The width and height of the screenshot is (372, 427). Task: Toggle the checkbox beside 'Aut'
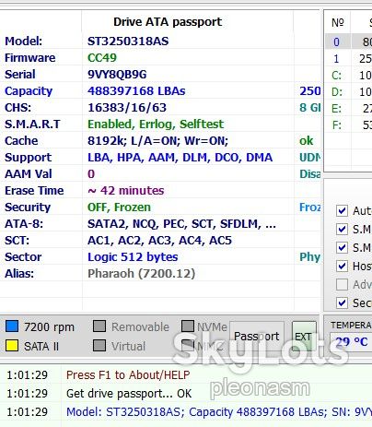pyautogui.click(x=342, y=211)
